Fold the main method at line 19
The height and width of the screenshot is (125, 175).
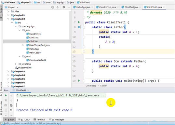click(x=84, y=81)
